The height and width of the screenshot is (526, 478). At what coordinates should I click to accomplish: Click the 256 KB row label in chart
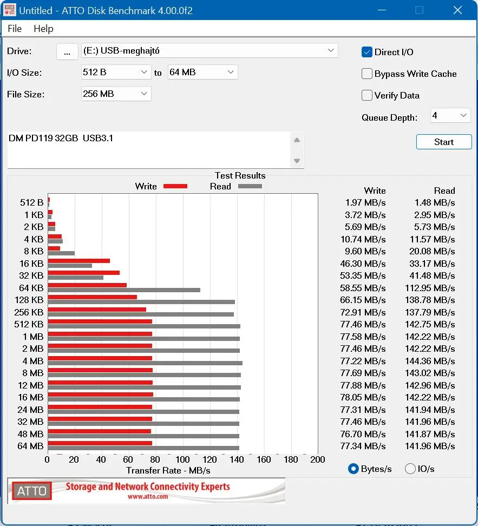29,312
